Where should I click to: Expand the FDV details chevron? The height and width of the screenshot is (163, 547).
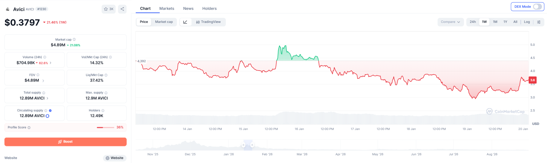pos(43,81)
